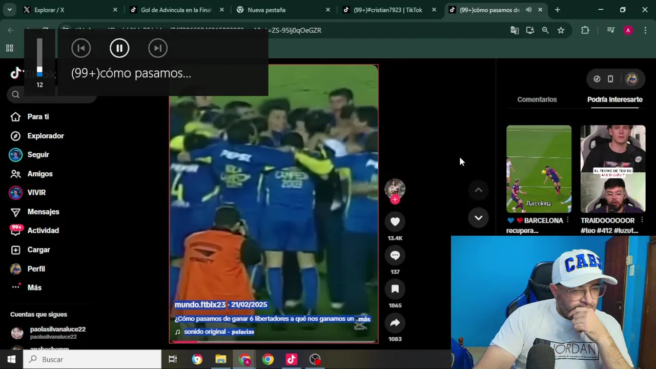Viewport: 656px width, 369px height.
Task: Open the TikTok app on the taskbar
Action: tap(291, 359)
